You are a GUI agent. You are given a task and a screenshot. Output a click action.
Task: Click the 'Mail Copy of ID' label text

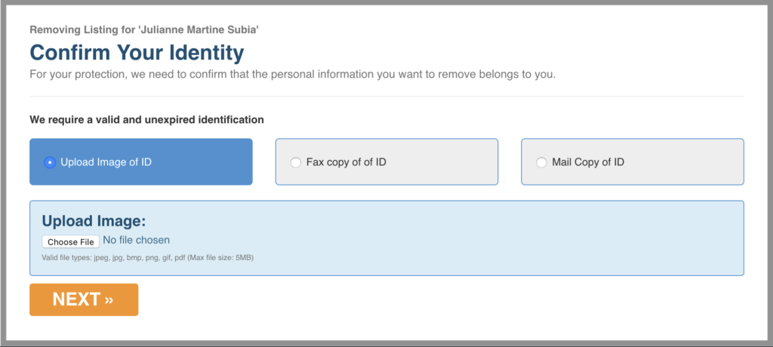tap(588, 161)
